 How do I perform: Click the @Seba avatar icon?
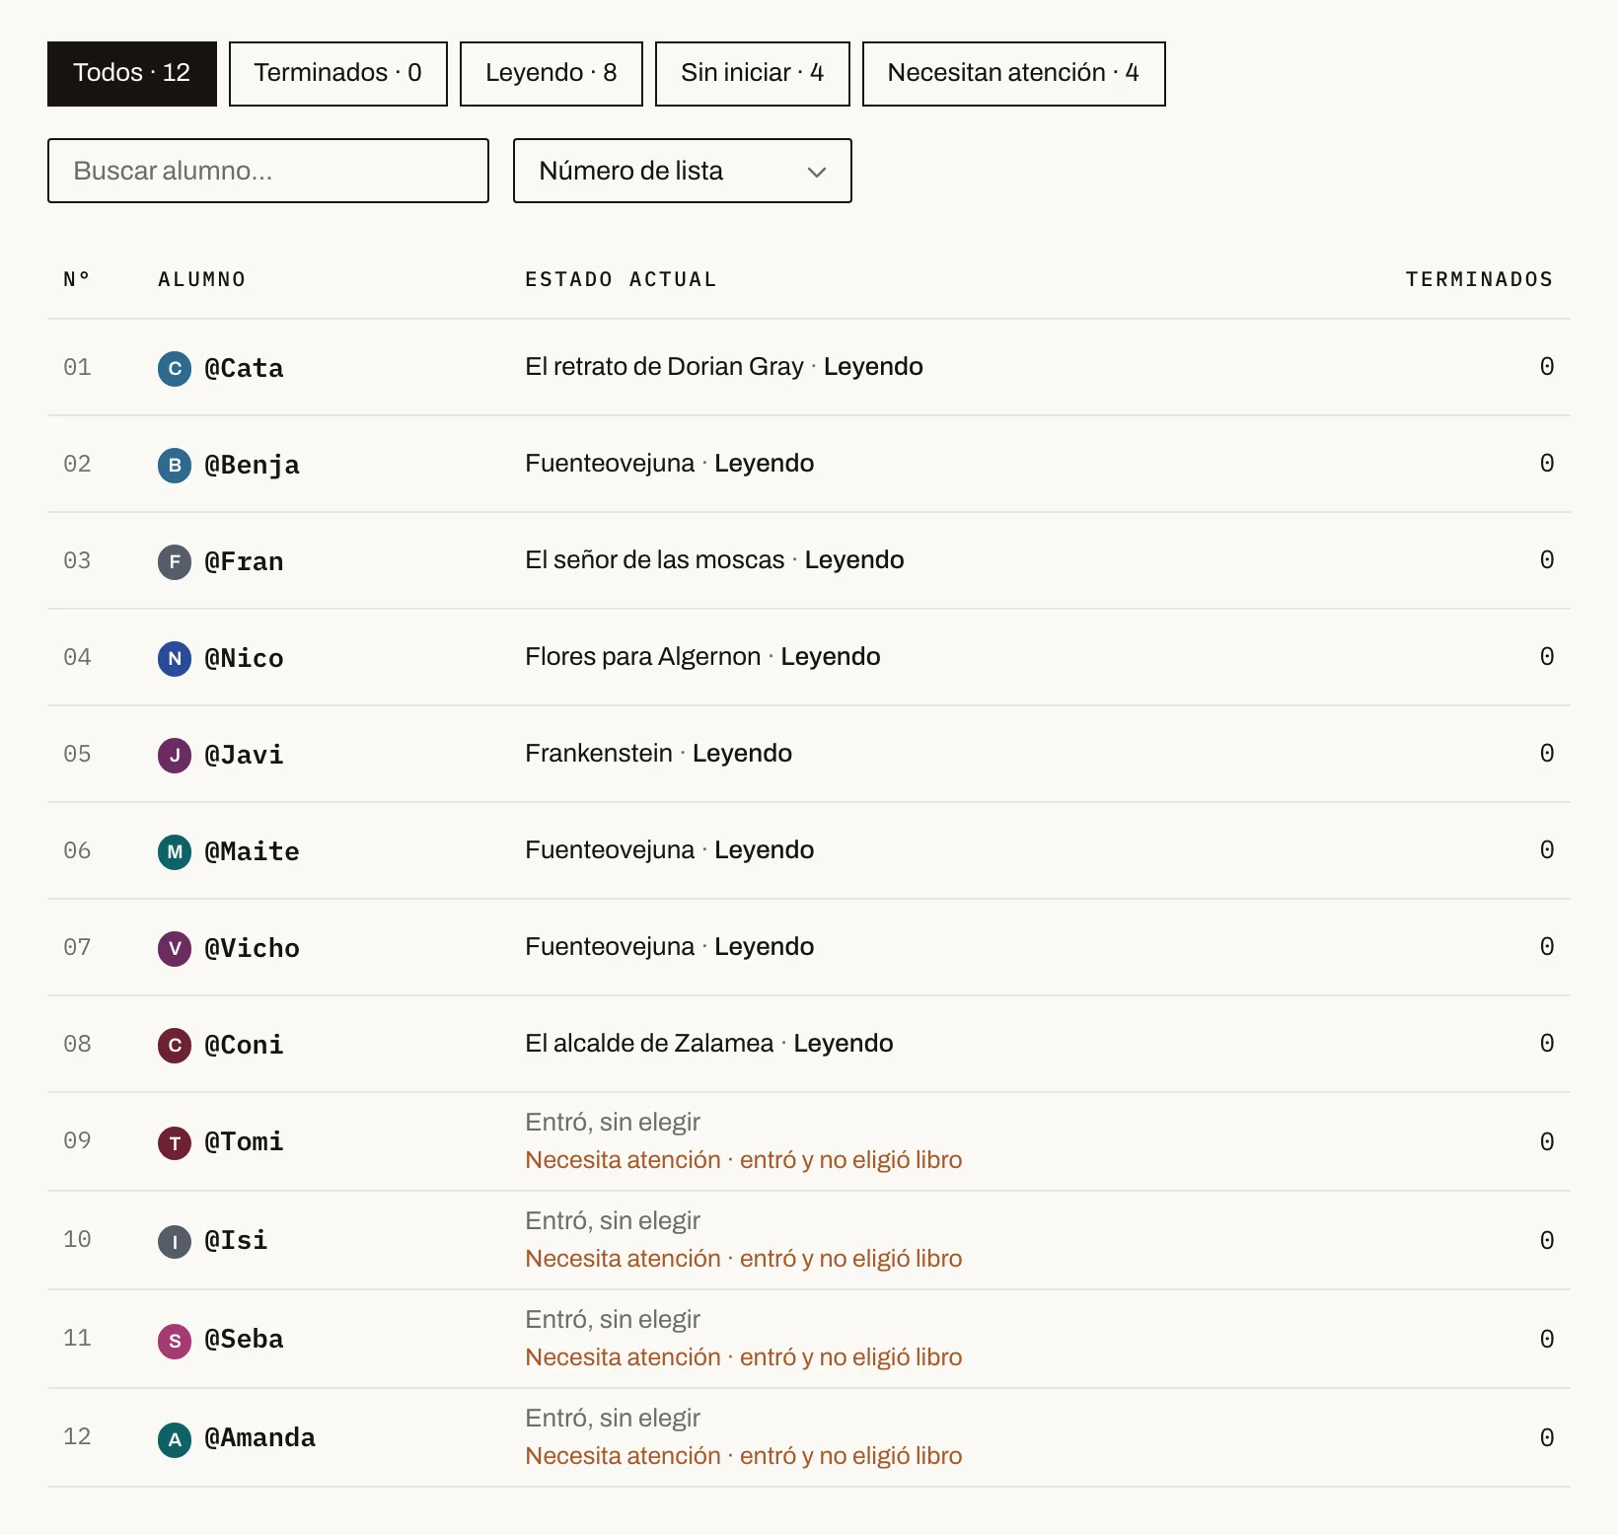click(x=175, y=1341)
